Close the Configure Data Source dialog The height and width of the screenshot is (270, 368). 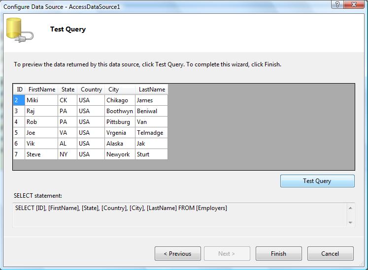pyautogui.click(x=354, y=4)
